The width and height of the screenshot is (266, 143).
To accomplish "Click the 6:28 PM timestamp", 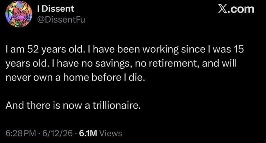I will pos(21,133).
